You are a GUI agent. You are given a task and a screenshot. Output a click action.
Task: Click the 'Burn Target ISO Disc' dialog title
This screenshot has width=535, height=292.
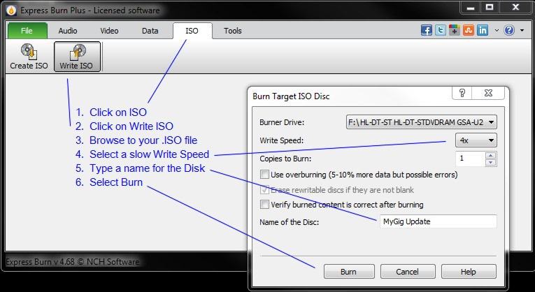(291, 96)
